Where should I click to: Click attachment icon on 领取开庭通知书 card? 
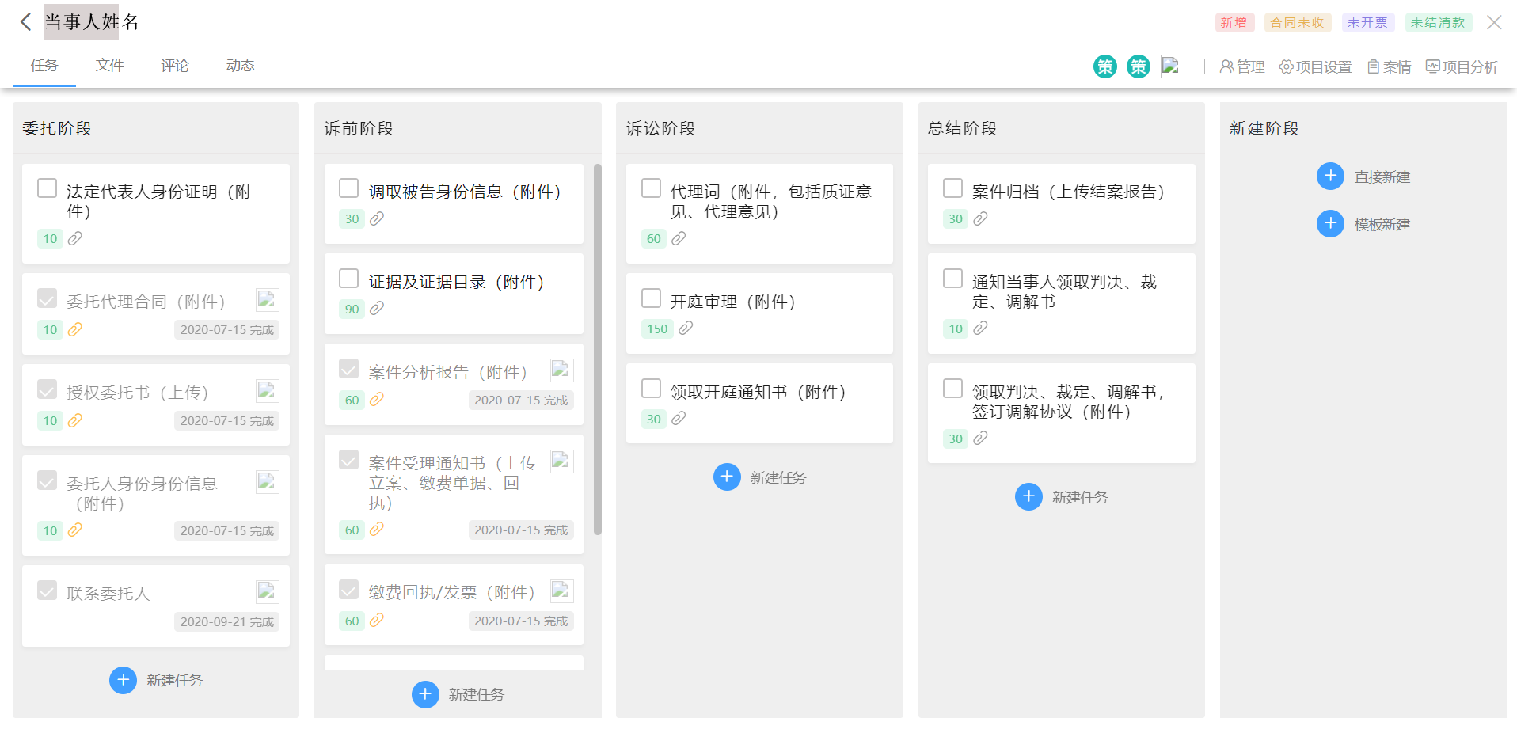tap(679, 419)
